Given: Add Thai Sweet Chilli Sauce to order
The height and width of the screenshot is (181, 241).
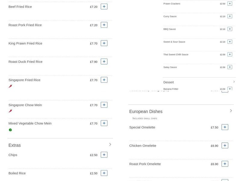Looking at the screenshot, I should (x=230, y=55).
